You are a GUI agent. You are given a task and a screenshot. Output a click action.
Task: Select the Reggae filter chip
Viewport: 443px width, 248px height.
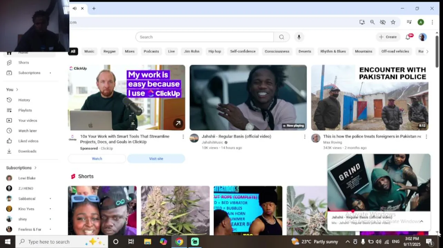point(109,51)
